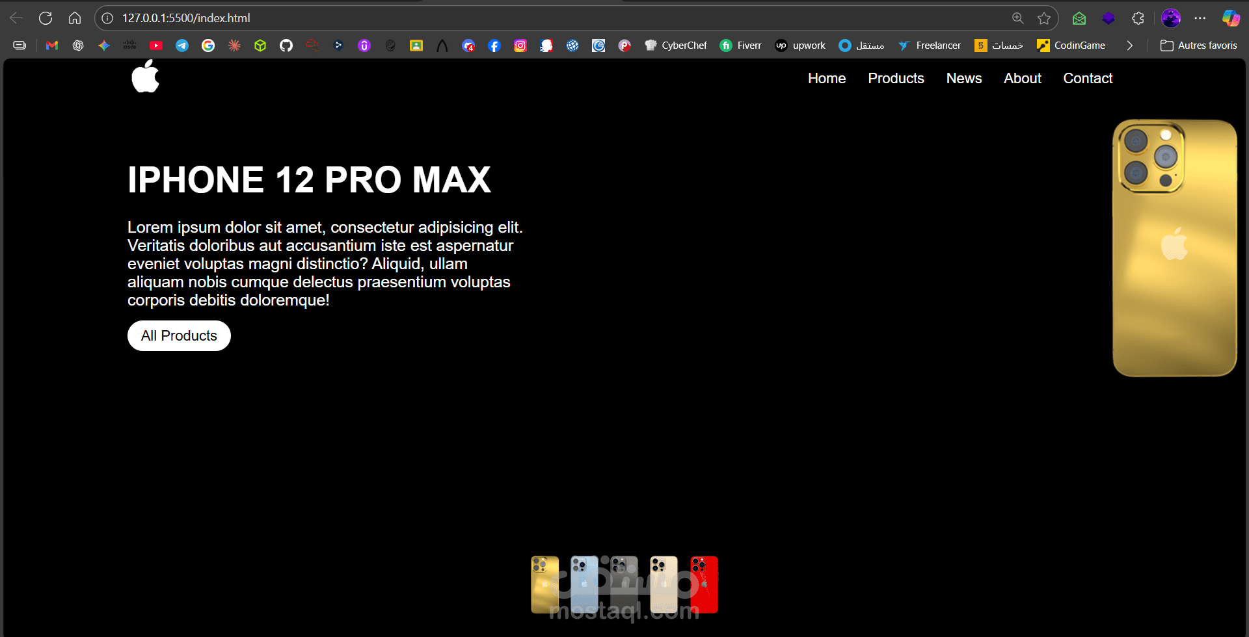The height and width of the screenshot is (637, 1249).
Task: Open the مستقل bookmark
Action: tap(861, 45)
